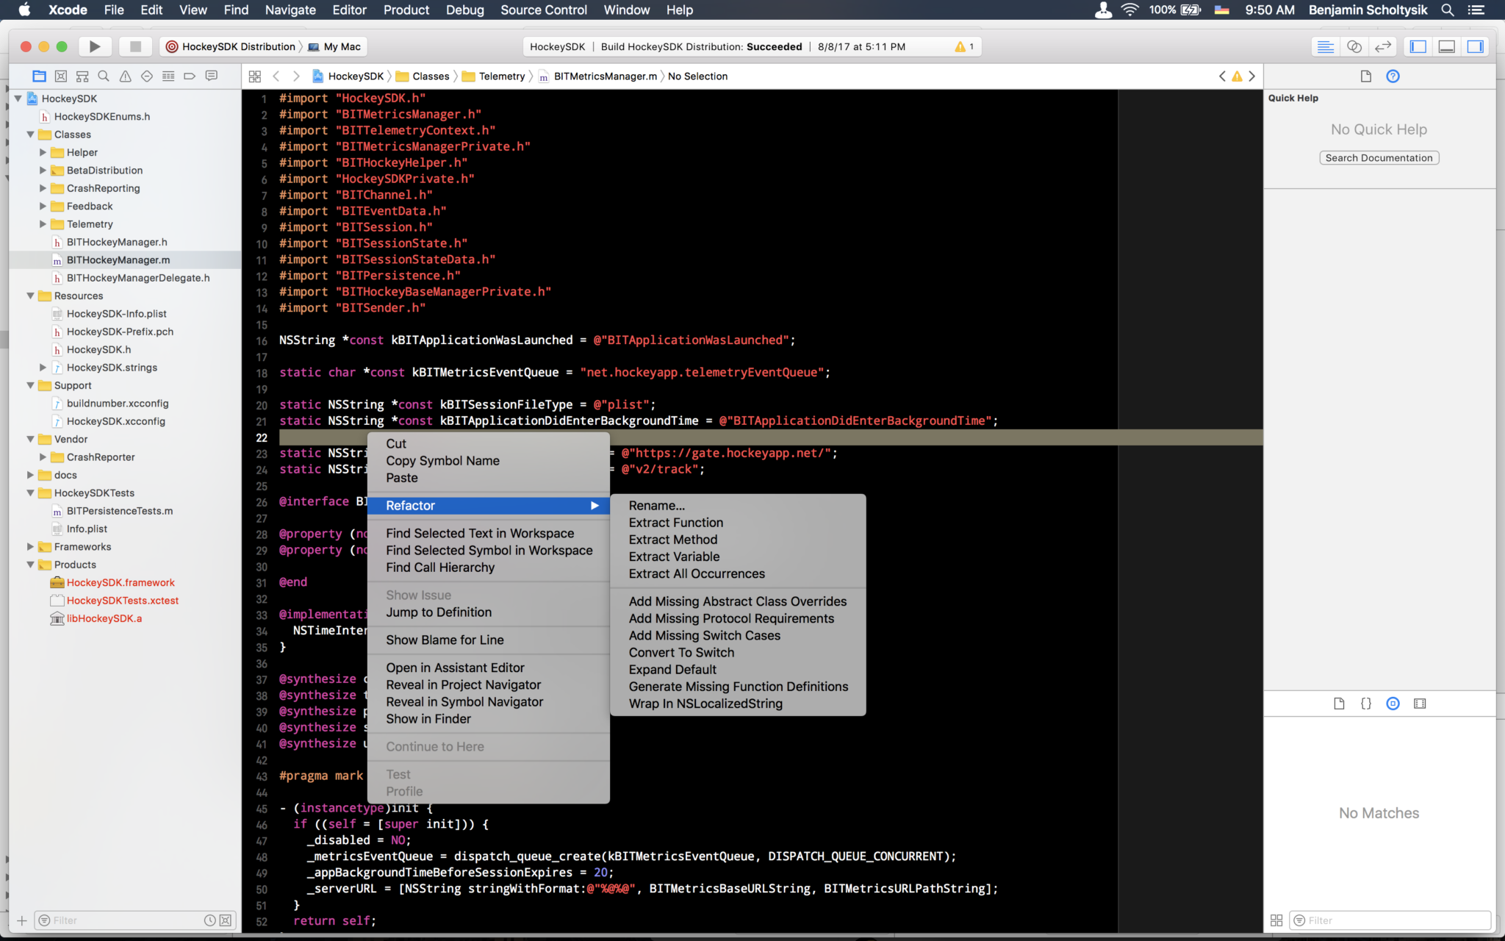Focus the library Filter field

(x=1391, y=920)
